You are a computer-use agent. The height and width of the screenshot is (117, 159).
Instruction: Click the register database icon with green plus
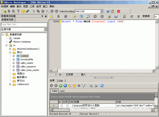pyautogui.click(x=5, y=11)
